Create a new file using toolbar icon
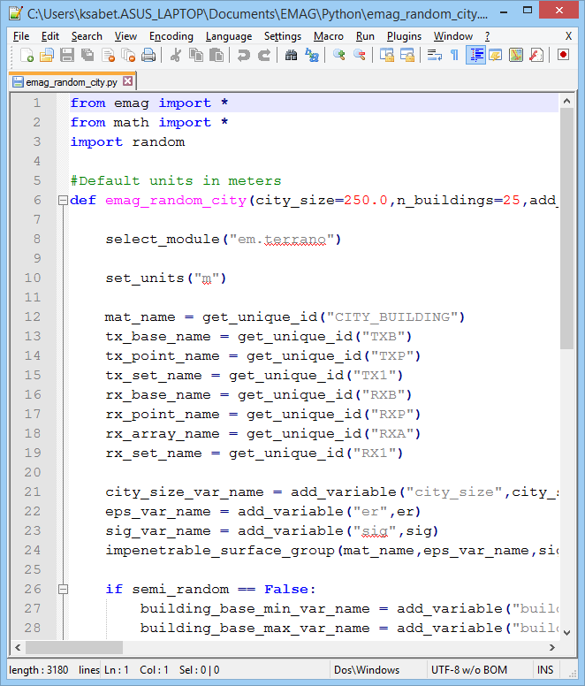This screenshot has width=585, height=686. (x=27, y=55)
